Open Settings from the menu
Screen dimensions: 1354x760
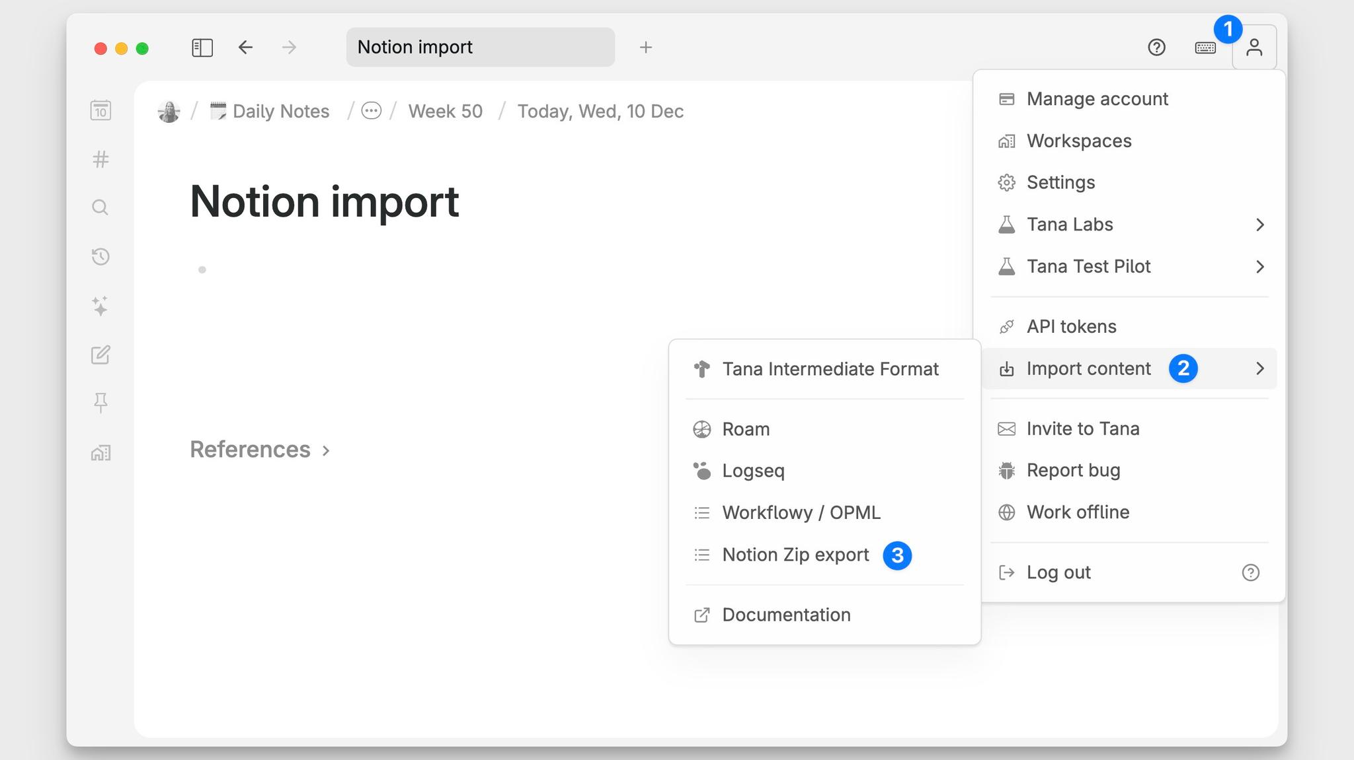1129,182
